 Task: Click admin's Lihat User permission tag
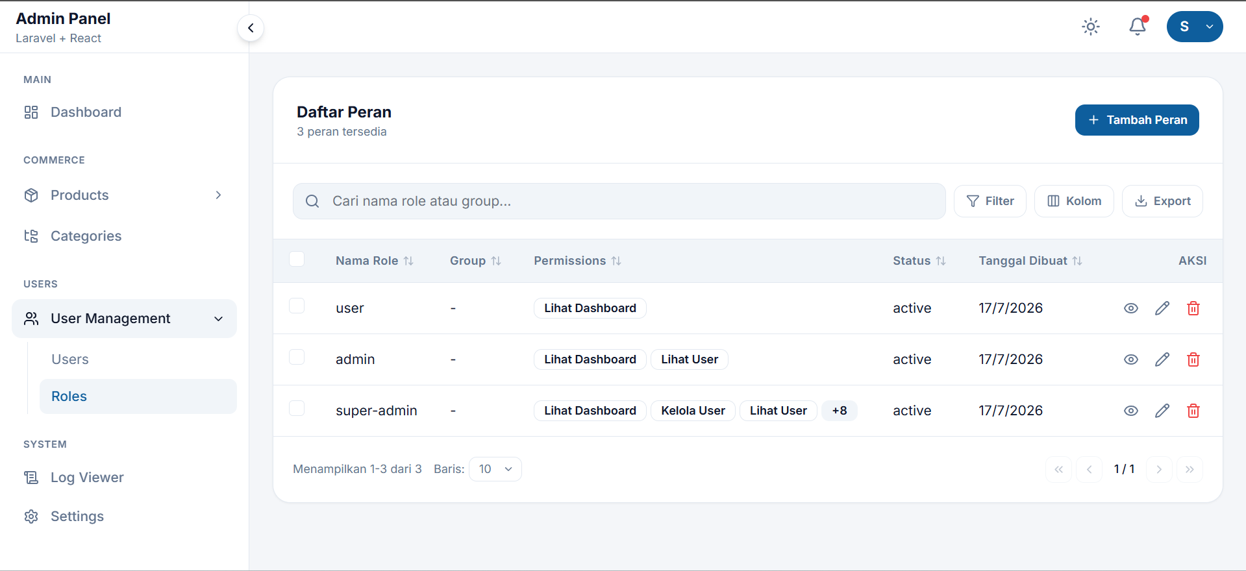pos(690,359)
